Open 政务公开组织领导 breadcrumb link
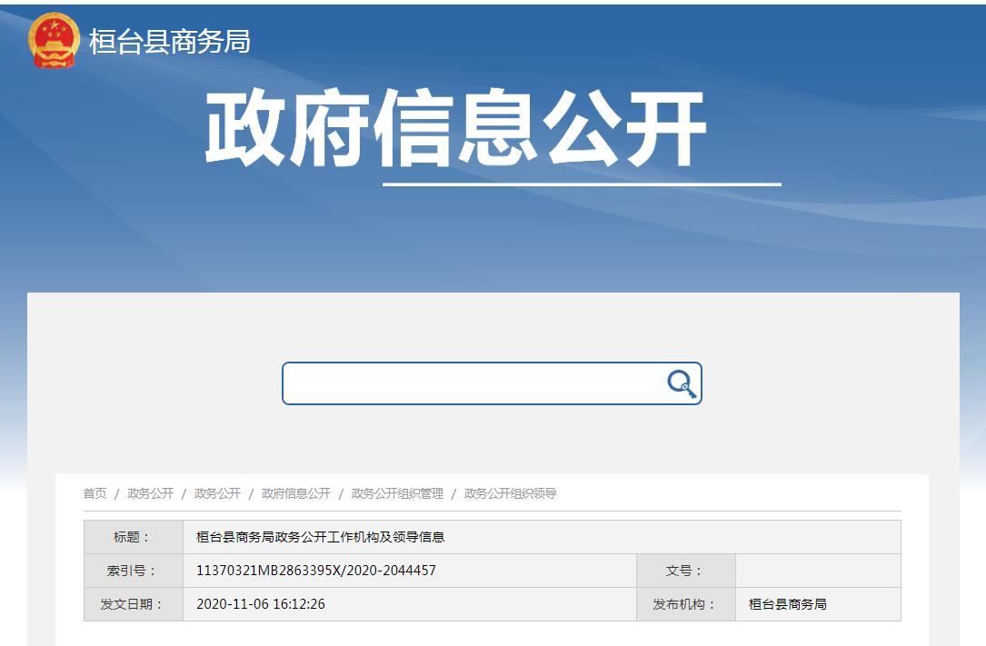 point(511,493)
